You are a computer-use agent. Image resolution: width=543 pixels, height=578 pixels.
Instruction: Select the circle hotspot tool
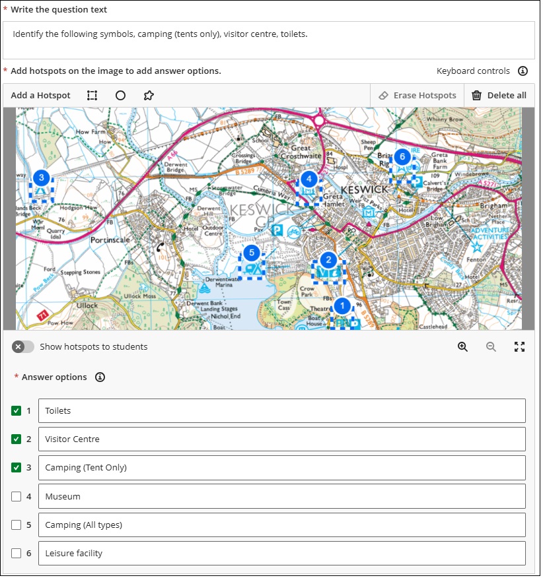coord(120,96)
